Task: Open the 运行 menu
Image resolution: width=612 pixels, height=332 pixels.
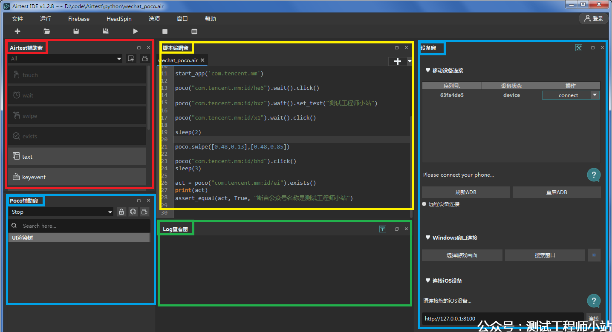Action: coord(46,19)
